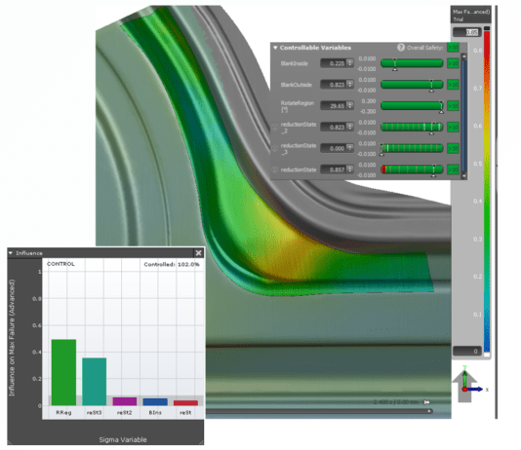Adjust the reductionState_2 slider
This screenshot has height=450, width=521.
point(412,127)
